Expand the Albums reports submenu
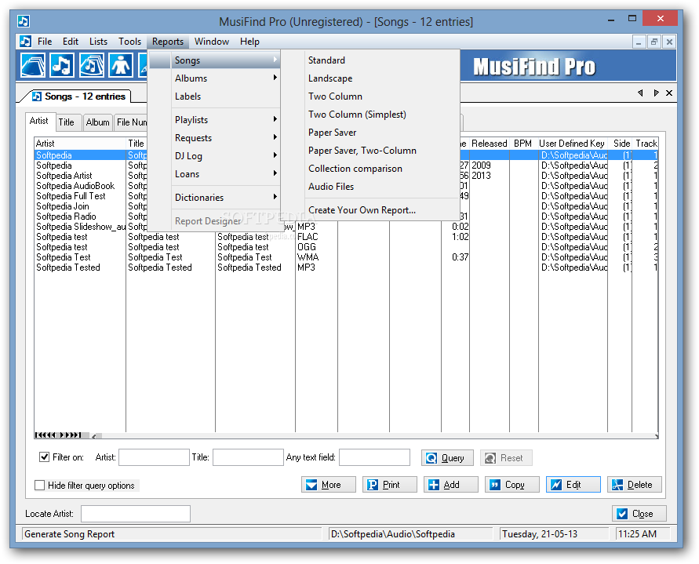Screen dimensions: 699x564 tap(214, 78)
